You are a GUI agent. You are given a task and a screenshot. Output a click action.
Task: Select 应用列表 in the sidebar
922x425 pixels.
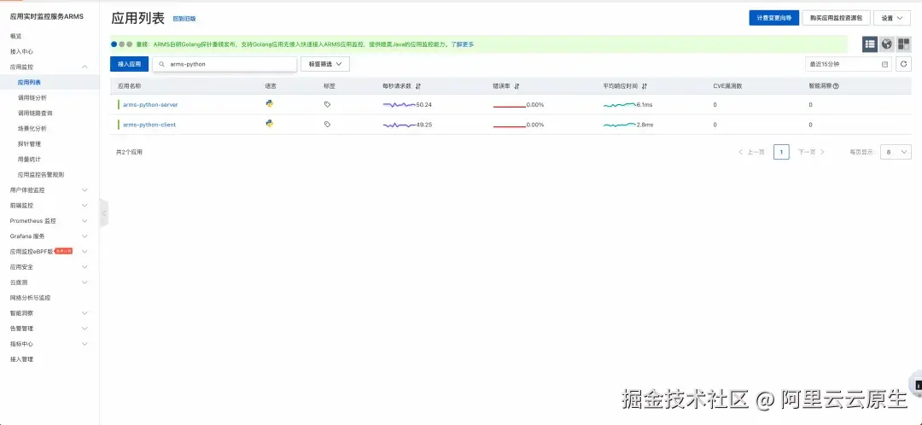pos(29,82)
